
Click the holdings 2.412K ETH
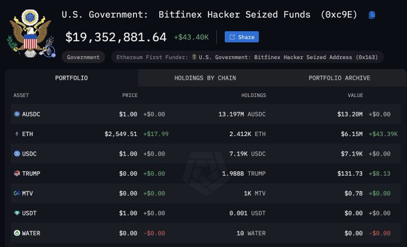pyautogui.click(x=247, y=134)
